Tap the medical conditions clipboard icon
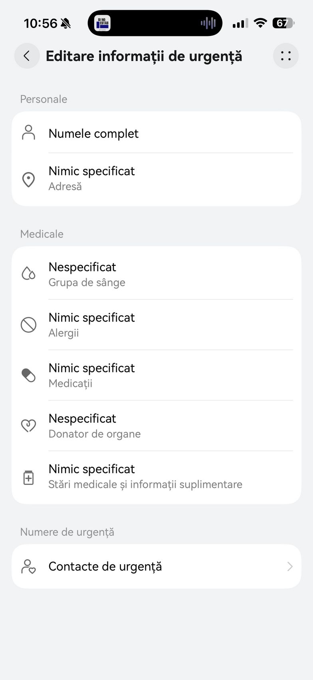 (x=28, y=477)
